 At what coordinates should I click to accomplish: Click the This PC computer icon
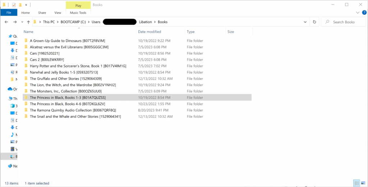point(10,99)
